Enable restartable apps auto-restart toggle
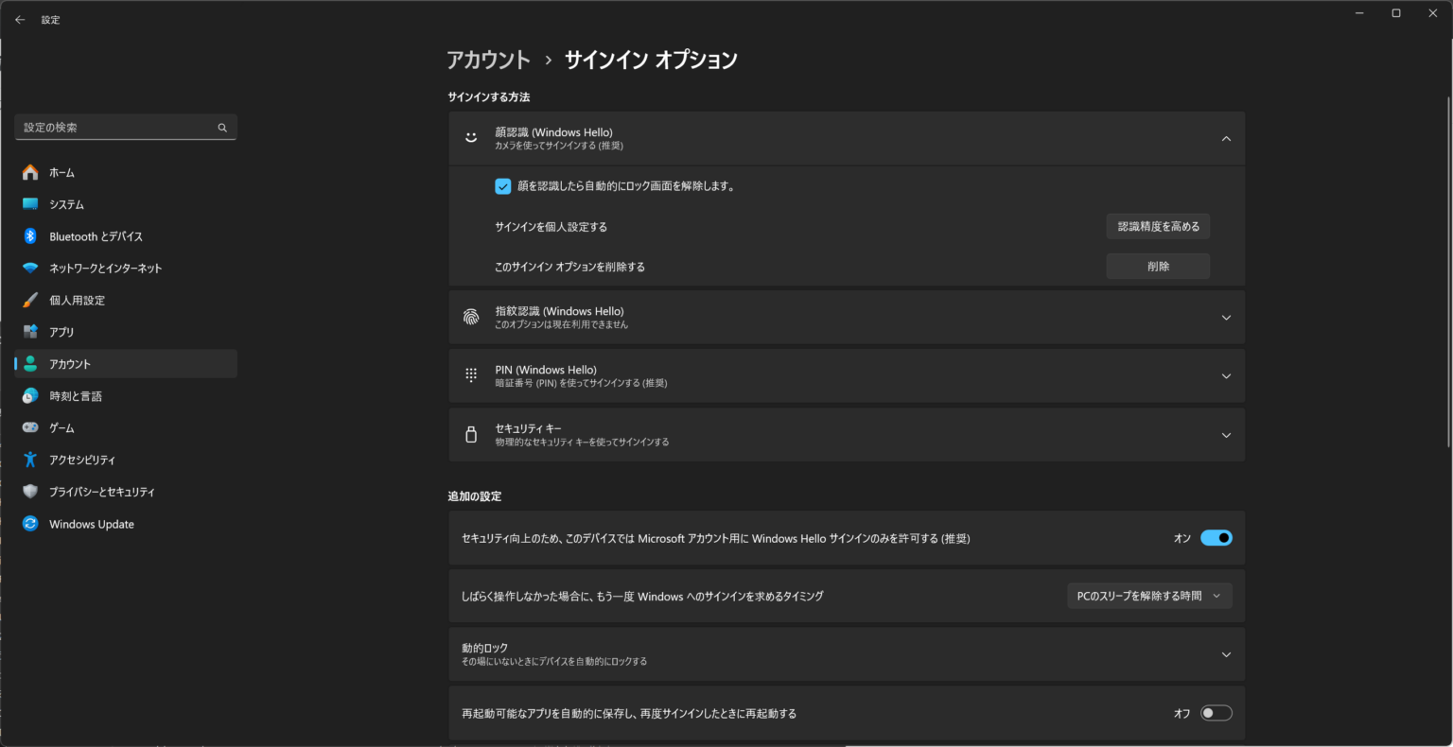The width and height of the screenshot is (1453, 747). (x=1216, y=712)
